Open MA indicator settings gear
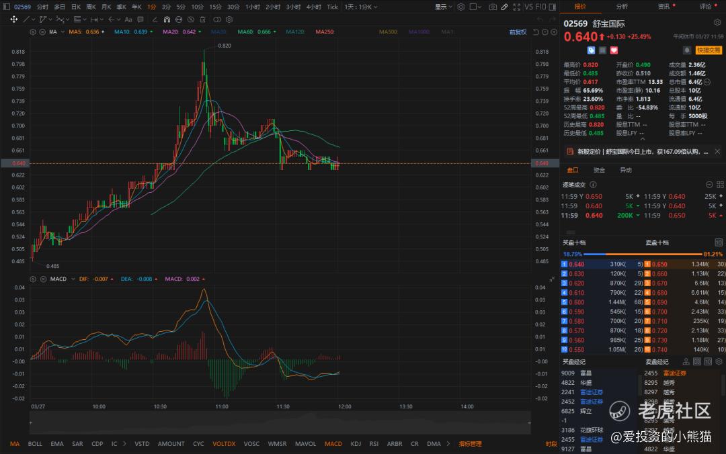 tap(33, 32)
